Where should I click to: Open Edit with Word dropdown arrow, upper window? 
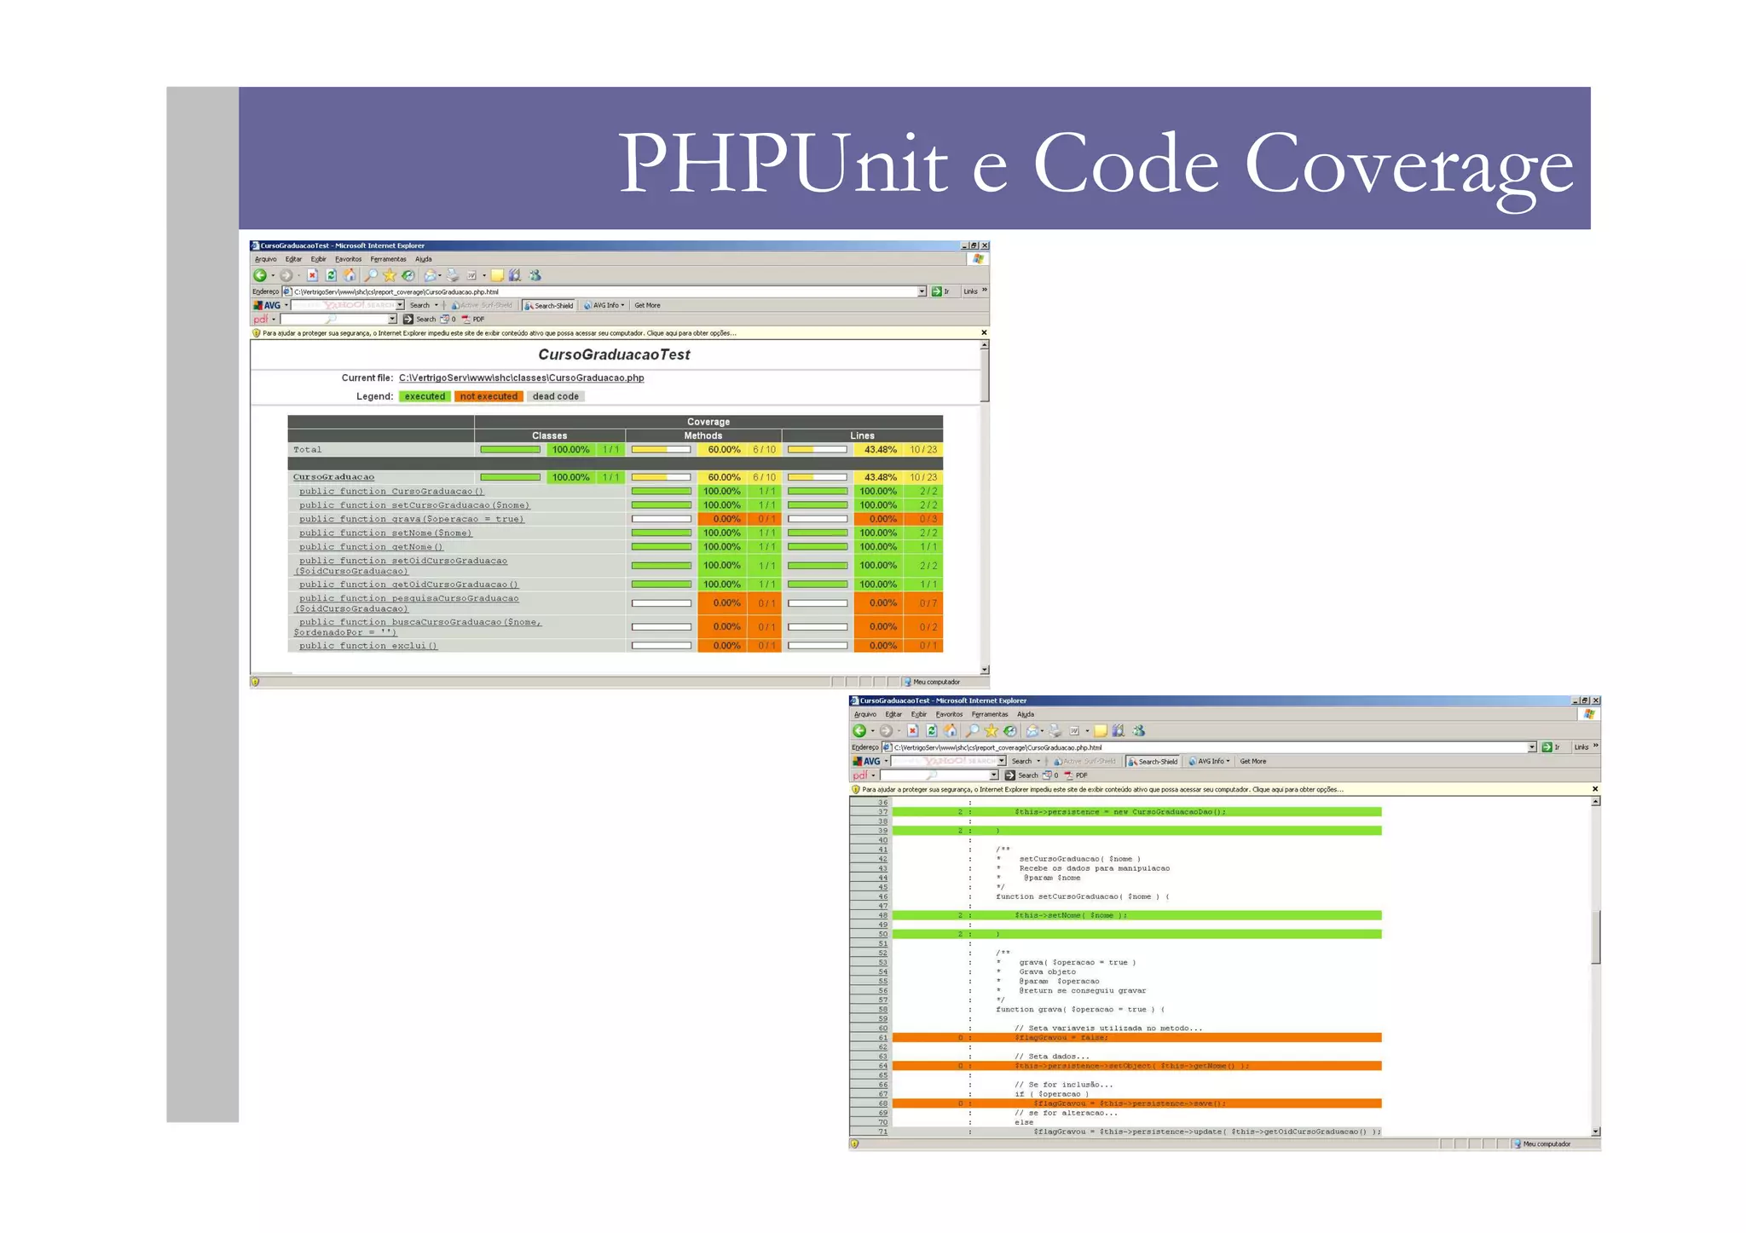click(484, 275)
